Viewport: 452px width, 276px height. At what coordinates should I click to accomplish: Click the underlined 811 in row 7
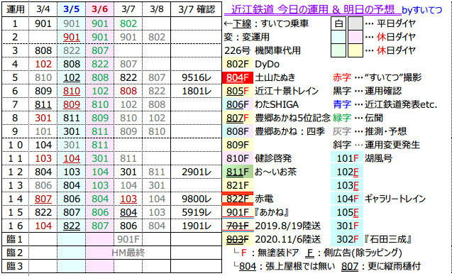pos(43,104)
